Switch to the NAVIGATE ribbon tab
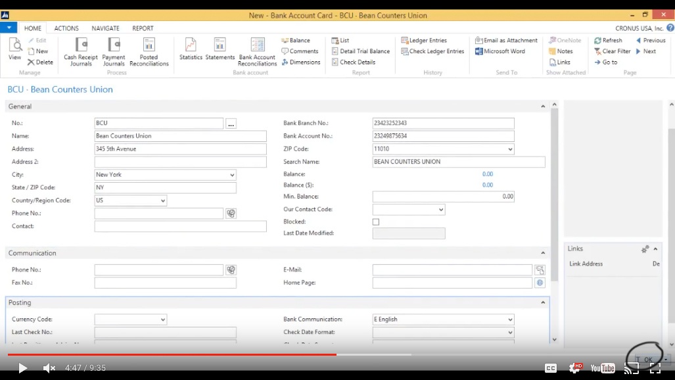 pos(105,28)
